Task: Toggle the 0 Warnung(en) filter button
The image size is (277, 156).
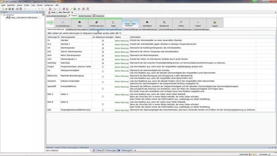Action: point(110,150)
